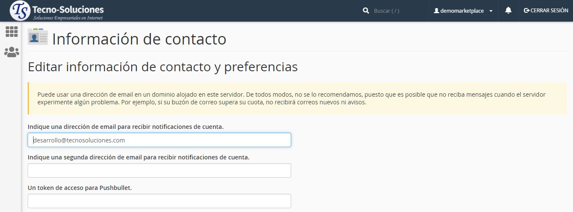Screen dimensions: 573x212
Task: Click the primary notification email field
Action: [x=159, y=140]
